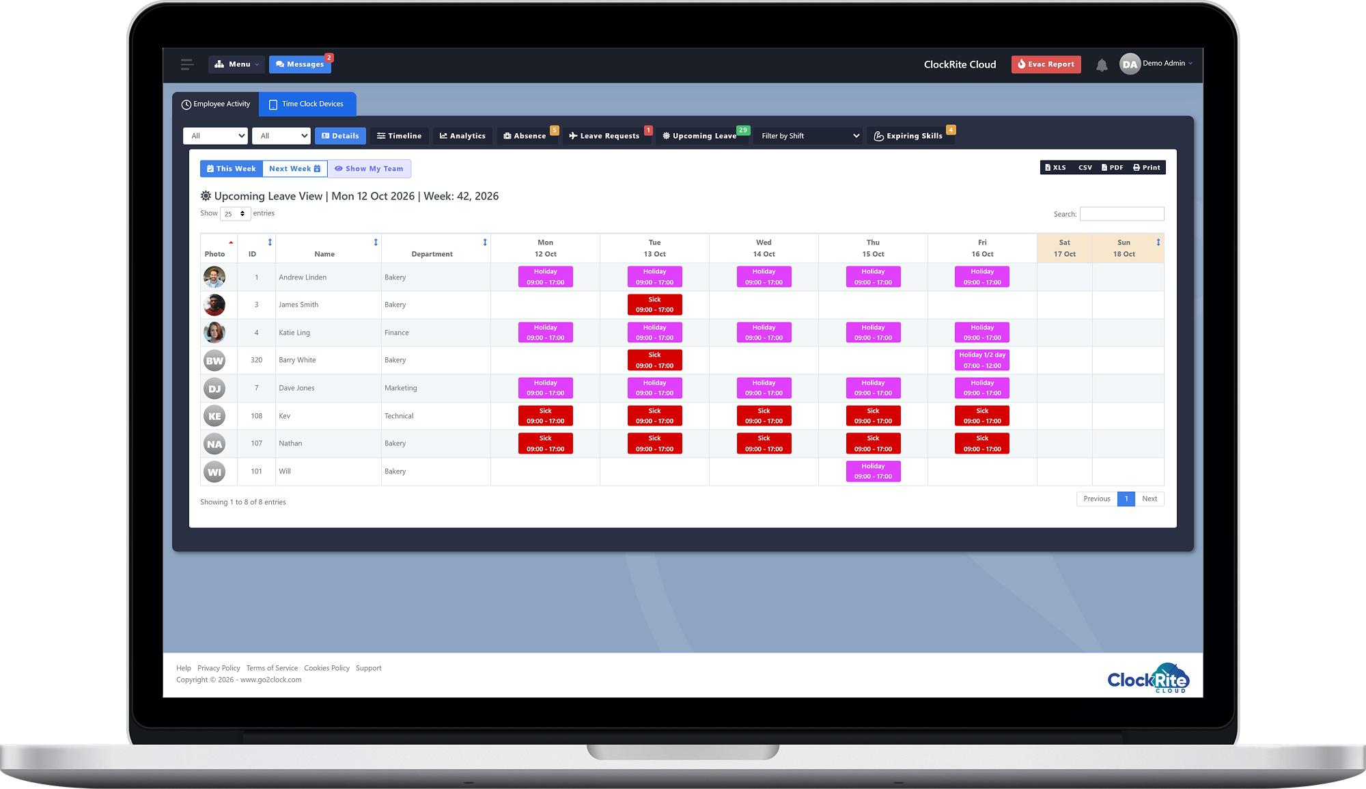
Task: Open the first All filter dropdown
Action: 215,136
